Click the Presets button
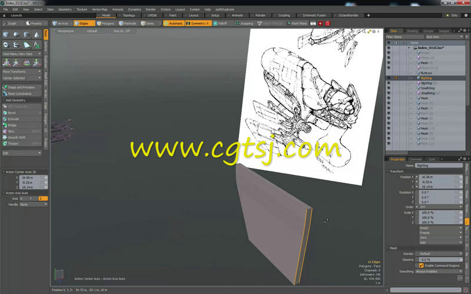471x294 pixels. click(36, 23)
